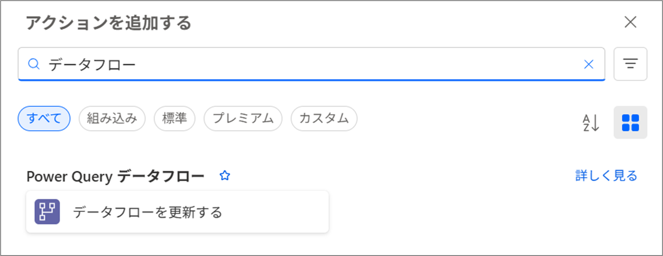Click the magnifier search icon
Screen dimensions: 663x256
(x=34, y=64)
